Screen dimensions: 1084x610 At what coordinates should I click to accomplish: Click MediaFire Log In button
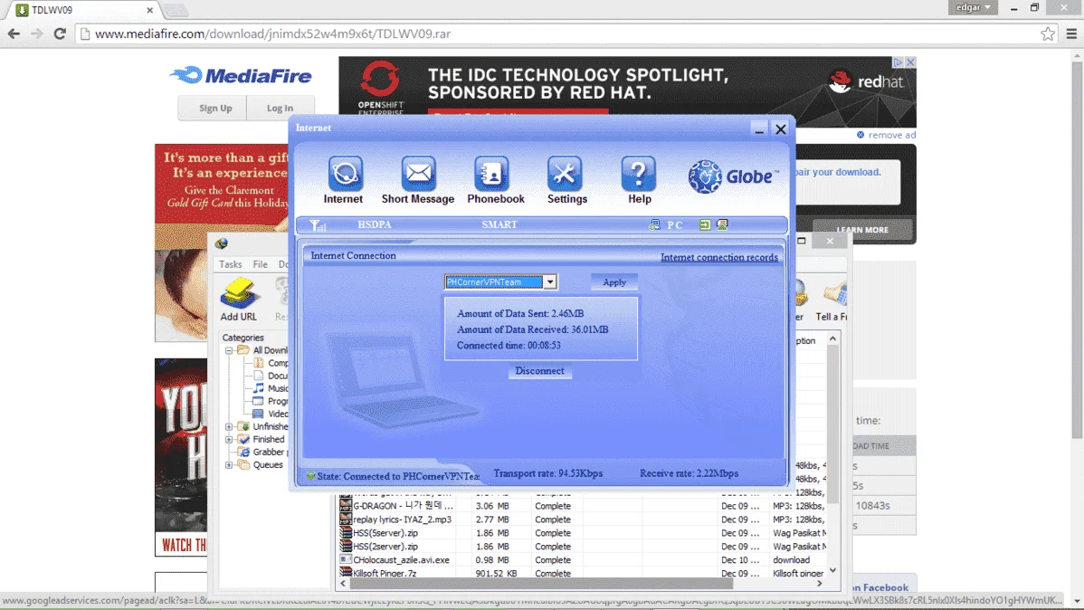tap(280, 108)
